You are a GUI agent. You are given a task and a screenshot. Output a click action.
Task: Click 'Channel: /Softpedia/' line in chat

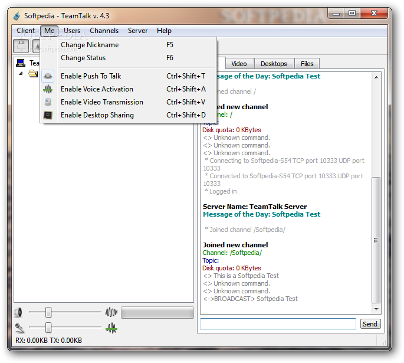232,253
